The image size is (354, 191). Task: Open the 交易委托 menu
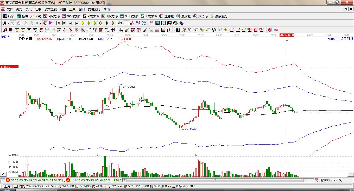[x=94, y=9]
